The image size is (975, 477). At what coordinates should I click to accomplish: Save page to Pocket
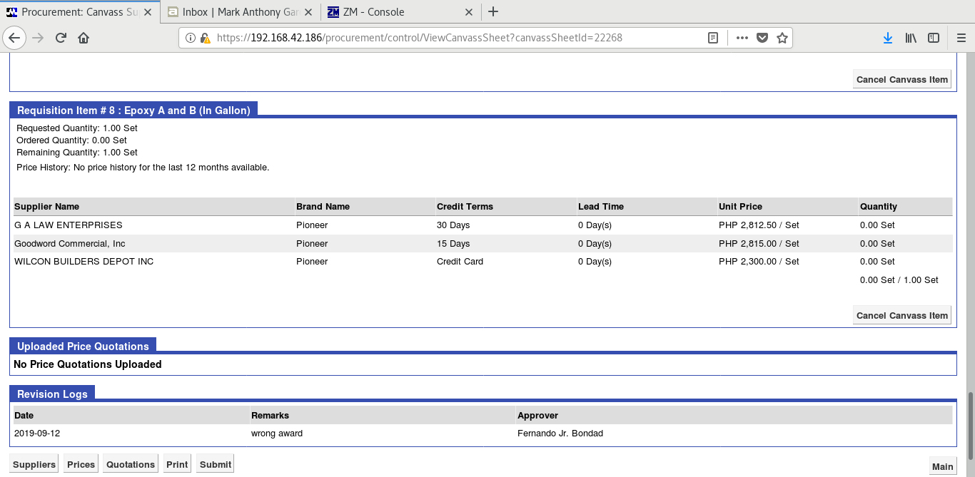(762, 38)
